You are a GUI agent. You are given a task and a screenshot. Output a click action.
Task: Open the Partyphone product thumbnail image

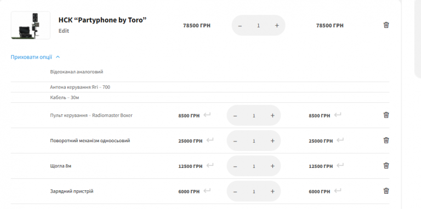31,25
